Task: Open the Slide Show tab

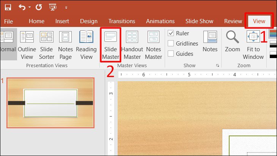Action: coord(199,21)
